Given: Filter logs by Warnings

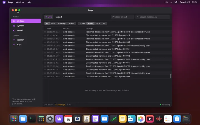Looking at the screenshot, I should pos(62,23).
